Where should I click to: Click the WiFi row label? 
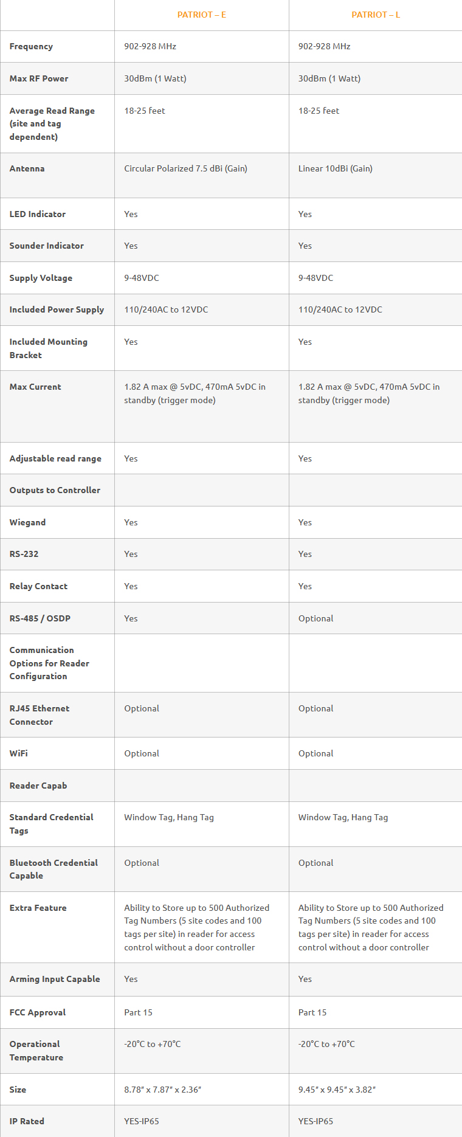18,753
